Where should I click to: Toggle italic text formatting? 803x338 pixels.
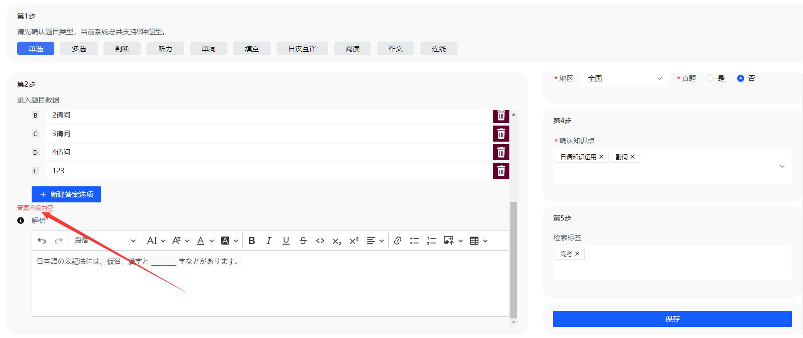[269, 241]
